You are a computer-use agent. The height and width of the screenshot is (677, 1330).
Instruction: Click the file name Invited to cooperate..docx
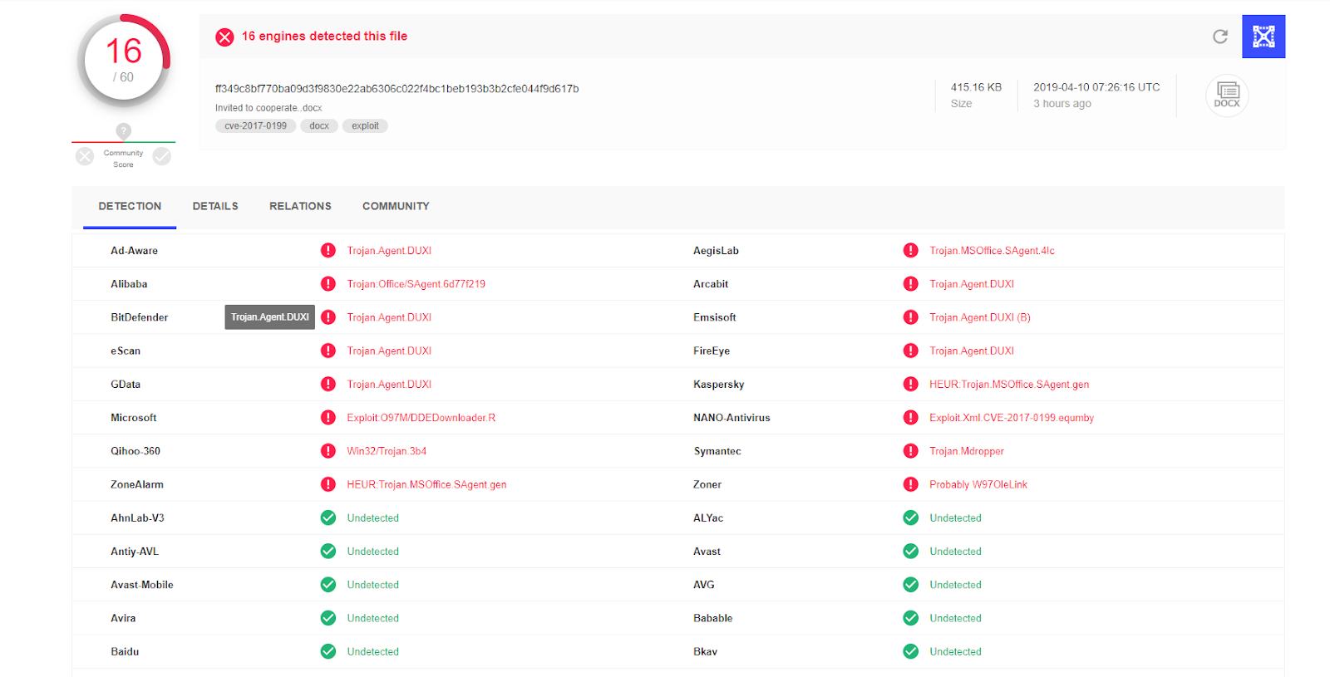(x=268, y=108)
